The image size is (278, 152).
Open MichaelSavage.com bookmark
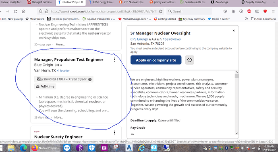click(134, 19)
